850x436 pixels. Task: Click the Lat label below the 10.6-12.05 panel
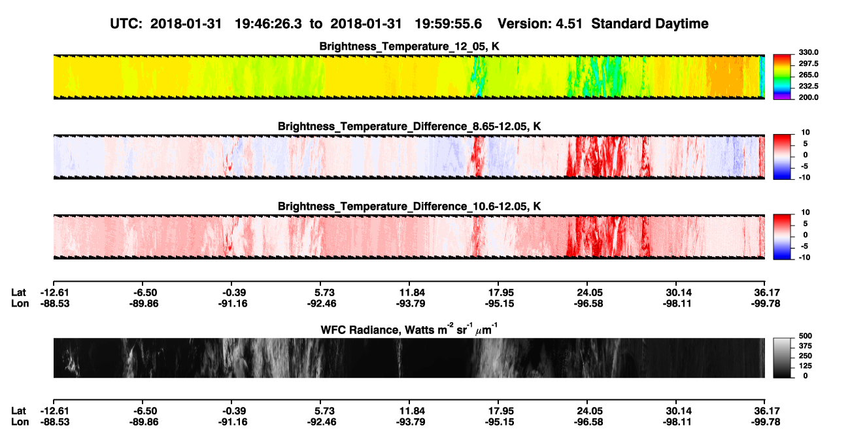19,292
